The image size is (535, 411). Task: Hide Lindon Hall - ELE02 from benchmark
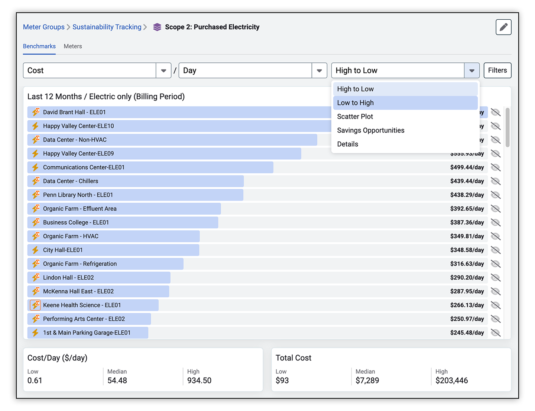tap(496, 278)
